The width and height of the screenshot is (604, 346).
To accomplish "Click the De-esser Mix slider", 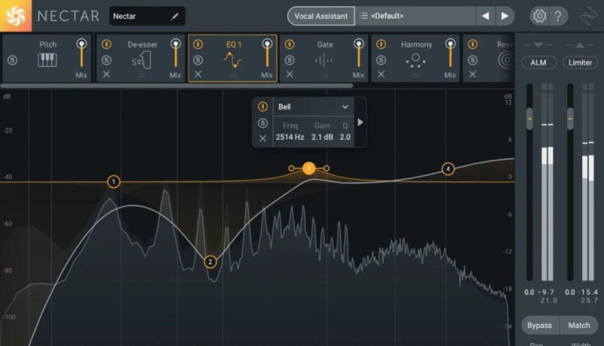I will click(175, 54).
